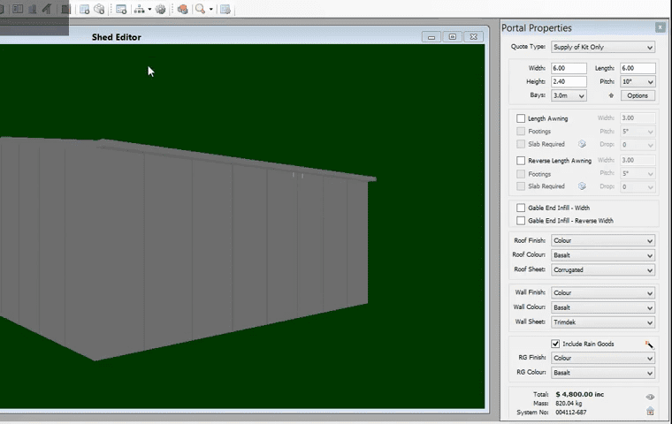672x424 pixels.
Task: Click the building-shaped toolbar icon
Action: 32,9
